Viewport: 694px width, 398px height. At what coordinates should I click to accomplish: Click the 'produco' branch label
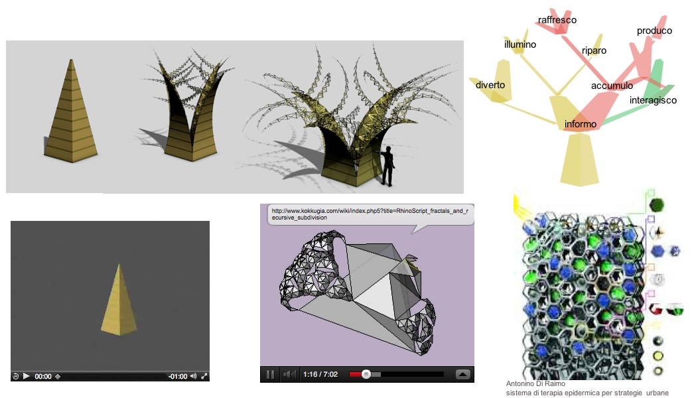coord(654,31)
